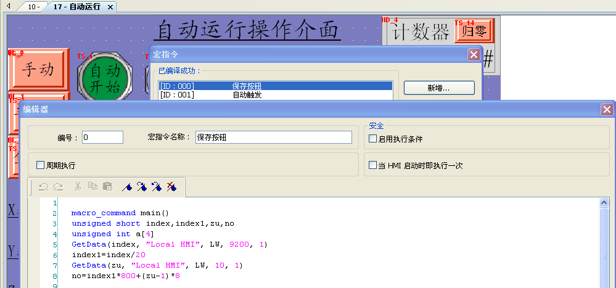Click the 宏指令名称 text field

(x=273, y=138)
